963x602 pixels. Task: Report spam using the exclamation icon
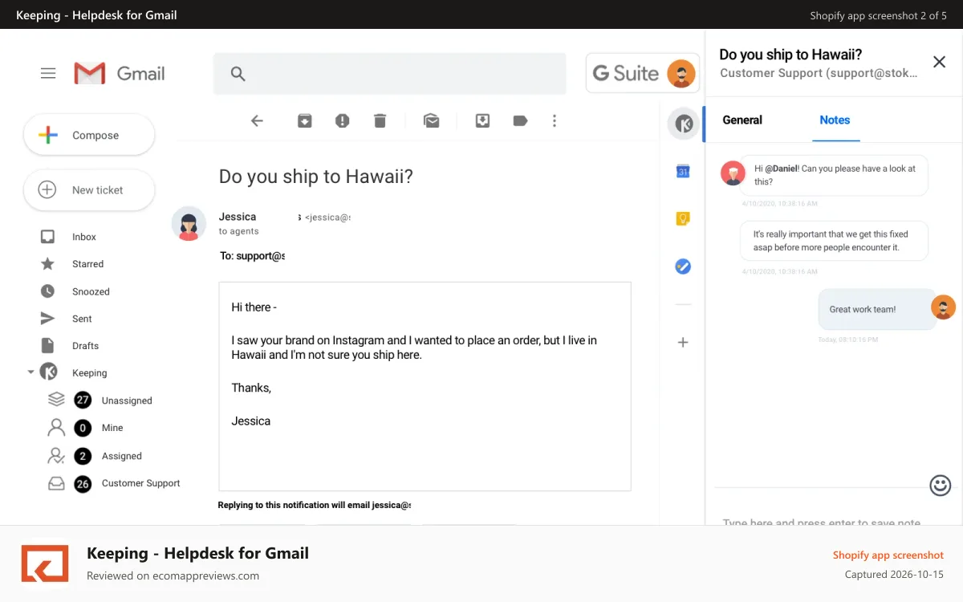[x=343, y=120]
